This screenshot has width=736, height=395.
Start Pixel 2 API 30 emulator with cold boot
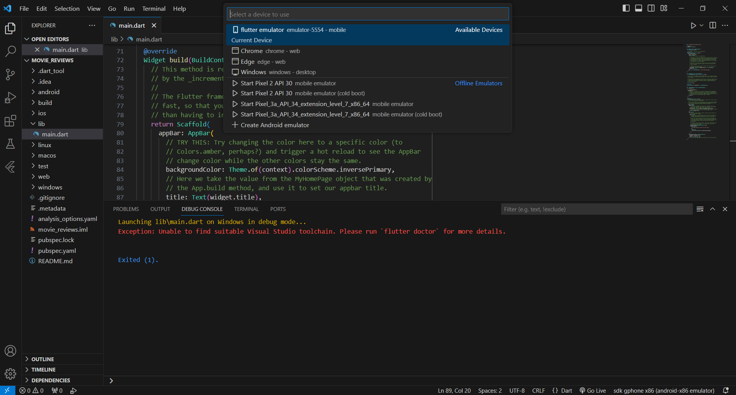(368, 93)
